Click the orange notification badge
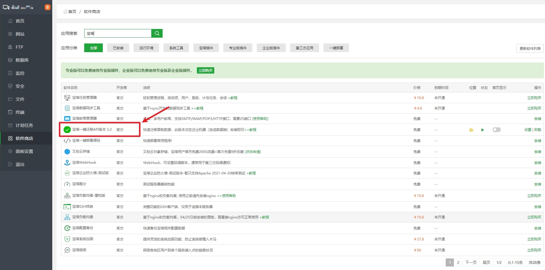Image resolution: width=545 pixels, height=270 pixels. tap(47, 7)
